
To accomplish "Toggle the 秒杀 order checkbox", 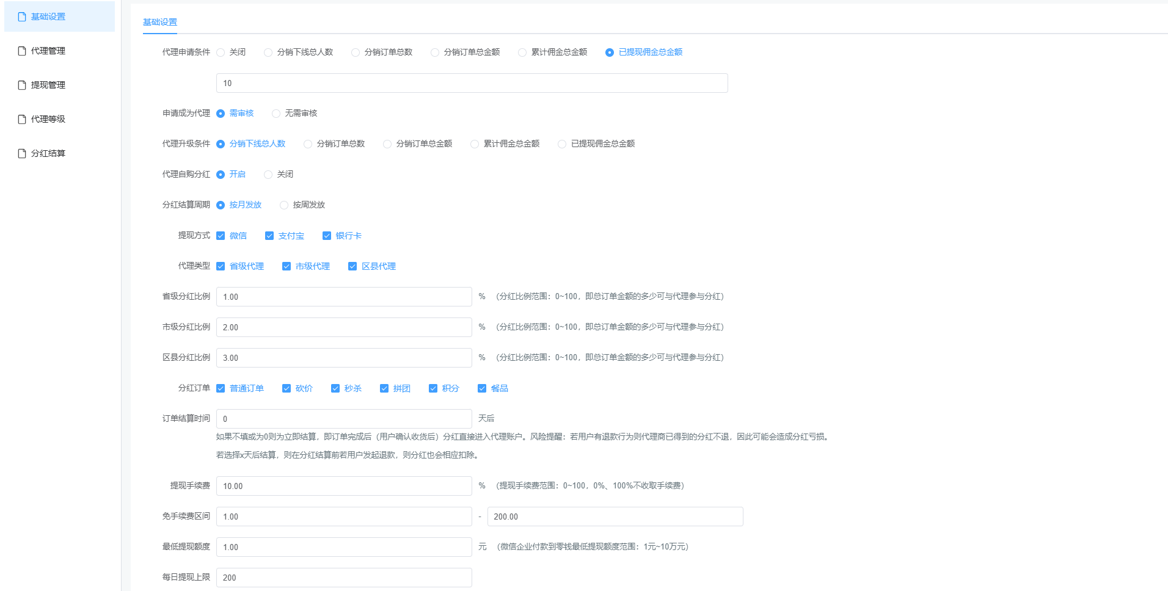I will pos(335,388).
